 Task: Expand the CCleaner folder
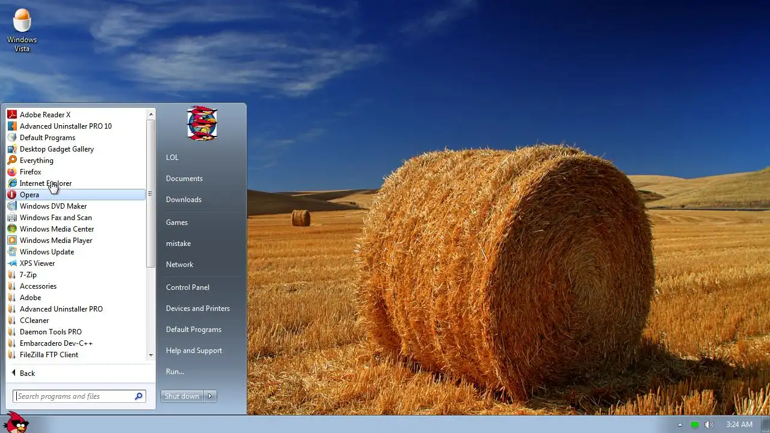coord(76,320)
